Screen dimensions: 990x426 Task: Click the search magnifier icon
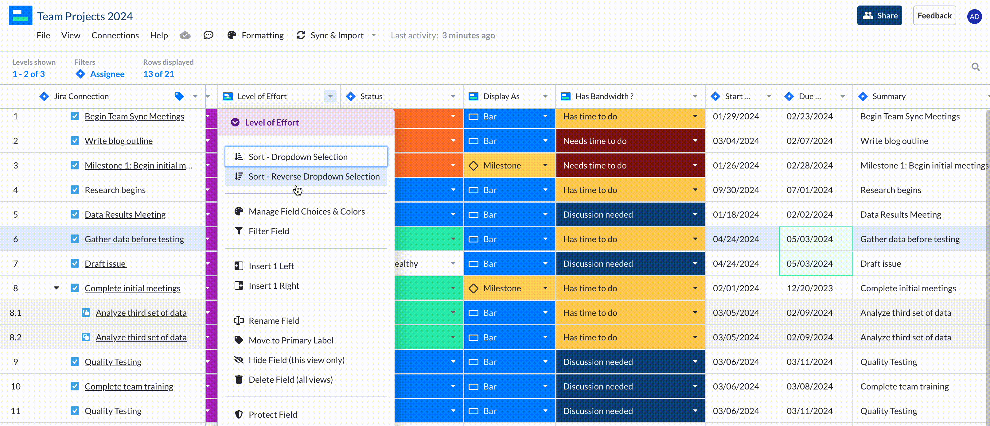pyautogui.click(x=975, y=67)
